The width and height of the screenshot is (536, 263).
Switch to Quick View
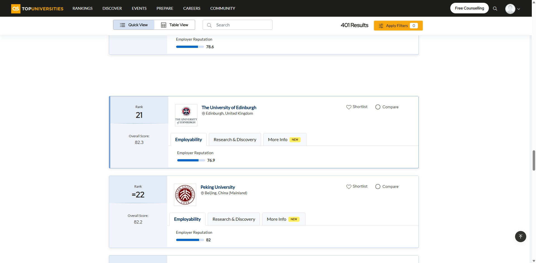[x=134, y=25]
